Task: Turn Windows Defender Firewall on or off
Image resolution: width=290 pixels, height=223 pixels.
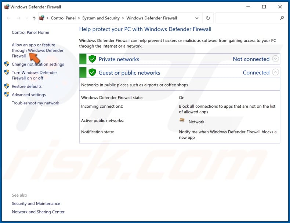Action: [x=35, y=75]
